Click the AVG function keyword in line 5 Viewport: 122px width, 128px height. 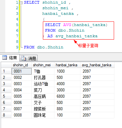click(67, 25)
